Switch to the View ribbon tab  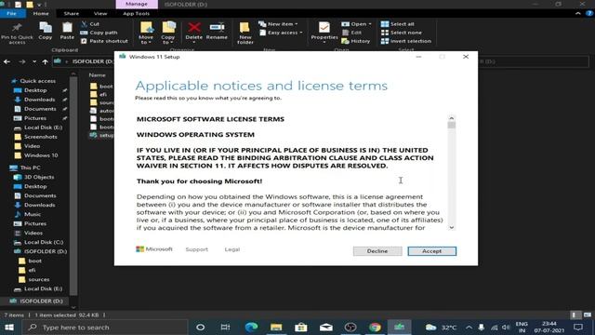point(100,13)
